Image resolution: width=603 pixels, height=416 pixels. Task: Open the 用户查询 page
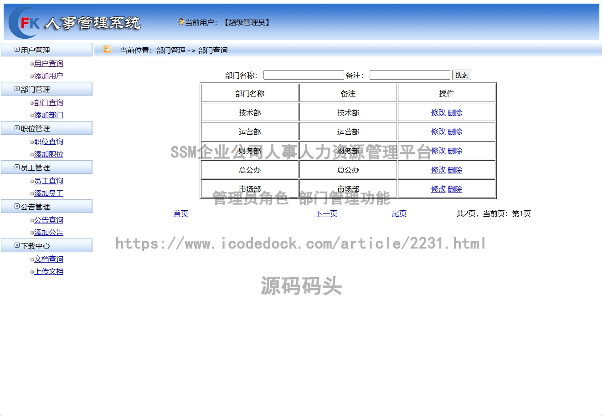pyautogui.click(x=49, y=63)
